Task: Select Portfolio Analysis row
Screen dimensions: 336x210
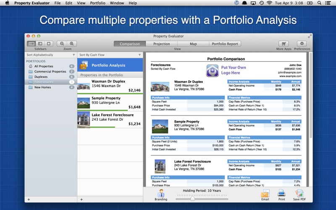Action: pos(110,65)
